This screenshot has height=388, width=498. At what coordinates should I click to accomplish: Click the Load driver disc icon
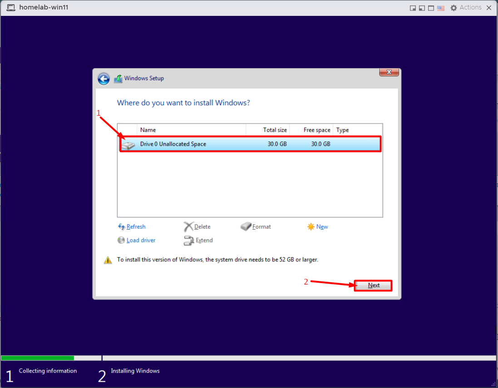[121, 241]
